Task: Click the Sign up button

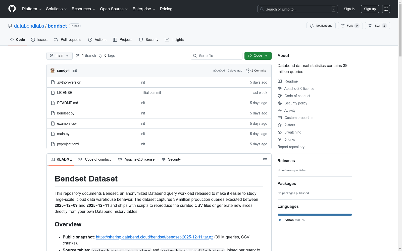Action: pos(370,9)
